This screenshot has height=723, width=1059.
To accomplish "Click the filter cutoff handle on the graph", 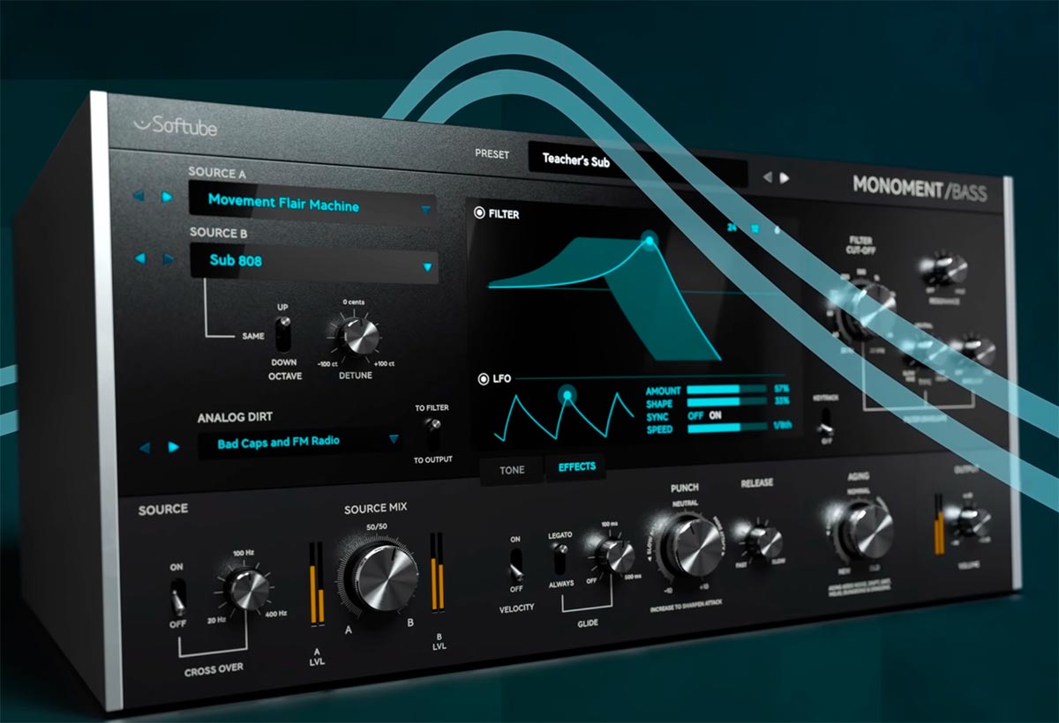I will [650, 240].
